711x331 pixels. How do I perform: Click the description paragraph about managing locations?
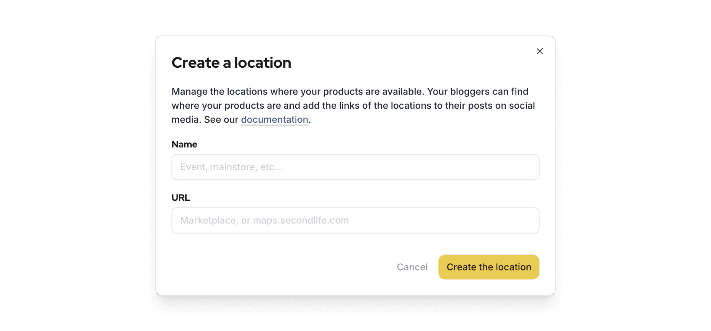[353, 106]
